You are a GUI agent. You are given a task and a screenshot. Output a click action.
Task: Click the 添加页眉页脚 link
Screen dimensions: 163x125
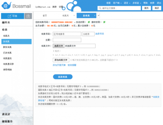click(x=59, y=65)
